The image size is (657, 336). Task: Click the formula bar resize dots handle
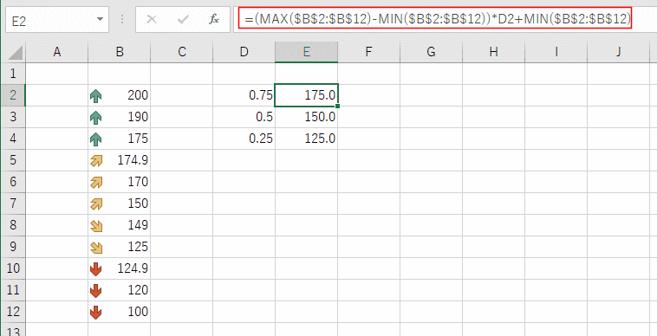(122, 20)
